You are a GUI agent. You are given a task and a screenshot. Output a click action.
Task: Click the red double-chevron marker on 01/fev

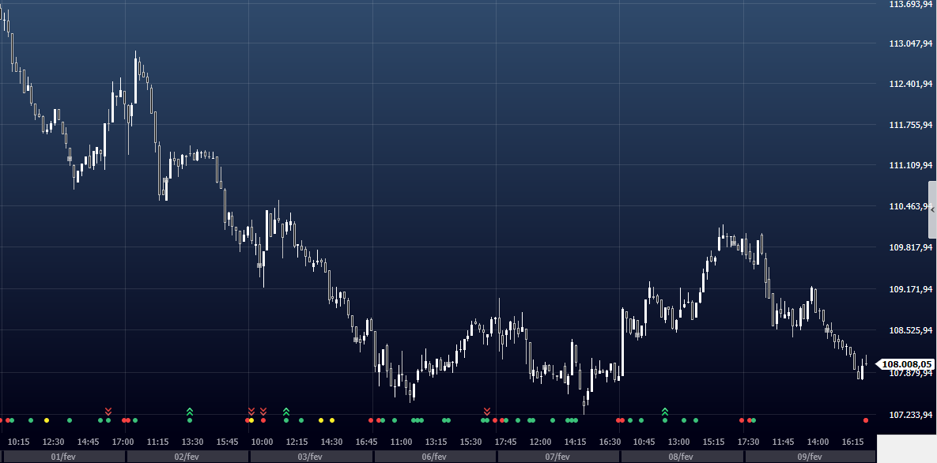coord(108,411)
